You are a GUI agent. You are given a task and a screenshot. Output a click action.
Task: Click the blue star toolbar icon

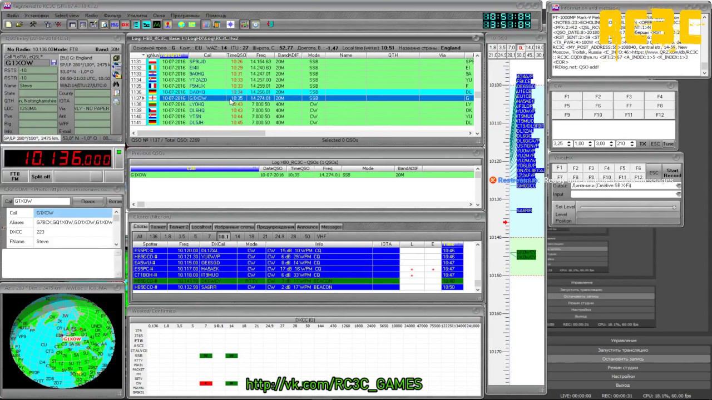pos(230,24)
